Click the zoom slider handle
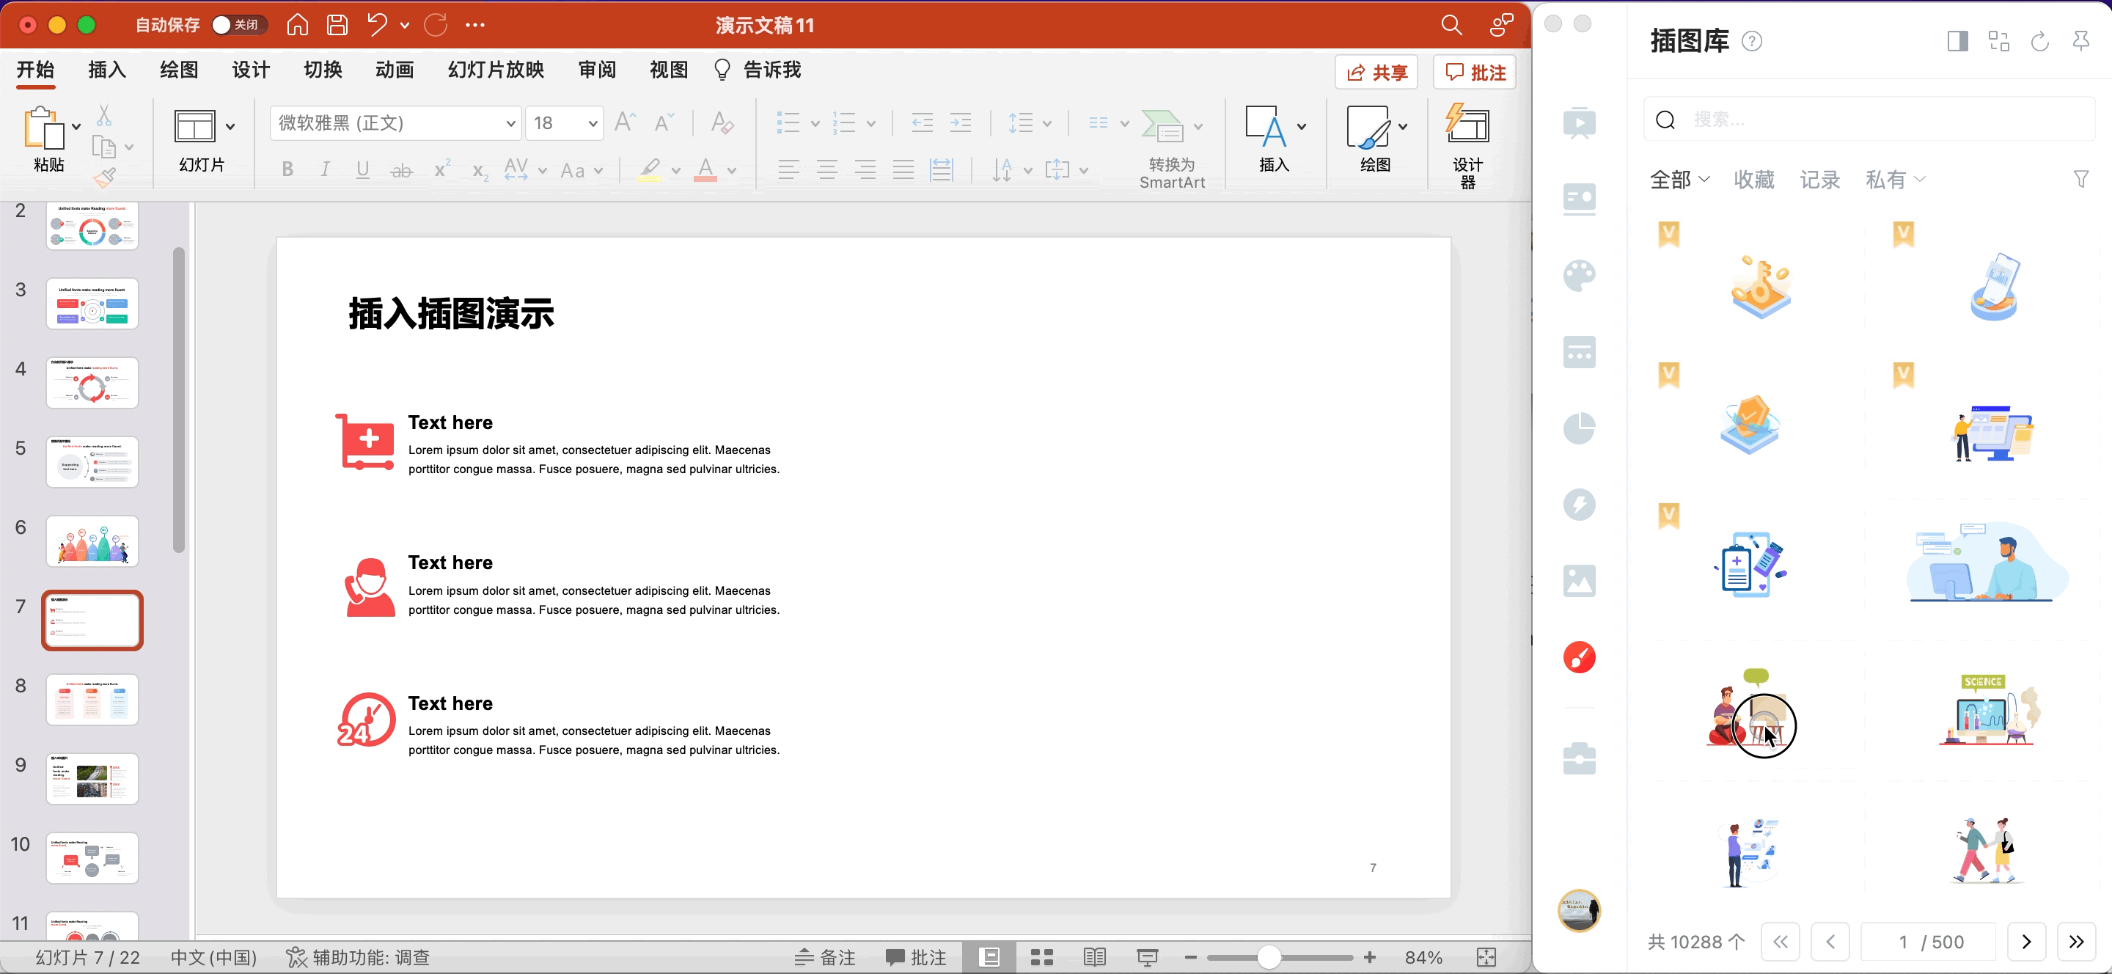The image size is (2112, 974). tap(1269, 957)
